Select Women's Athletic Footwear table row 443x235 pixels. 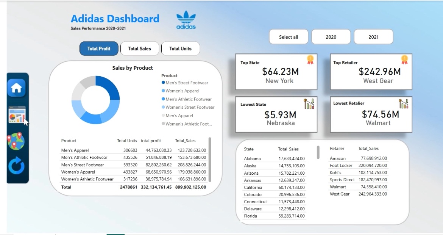(x=133, y=179)
